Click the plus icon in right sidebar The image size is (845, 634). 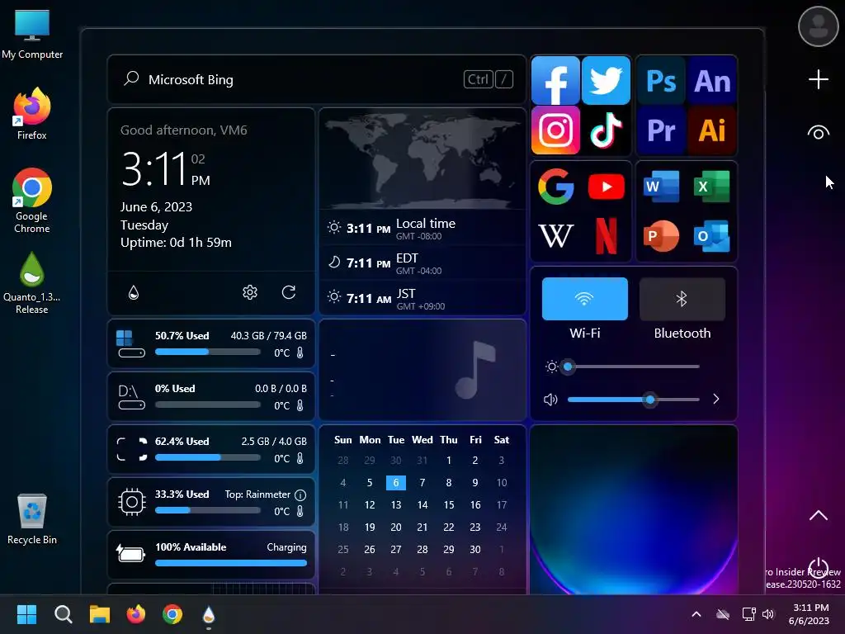[x=818, y=79]
